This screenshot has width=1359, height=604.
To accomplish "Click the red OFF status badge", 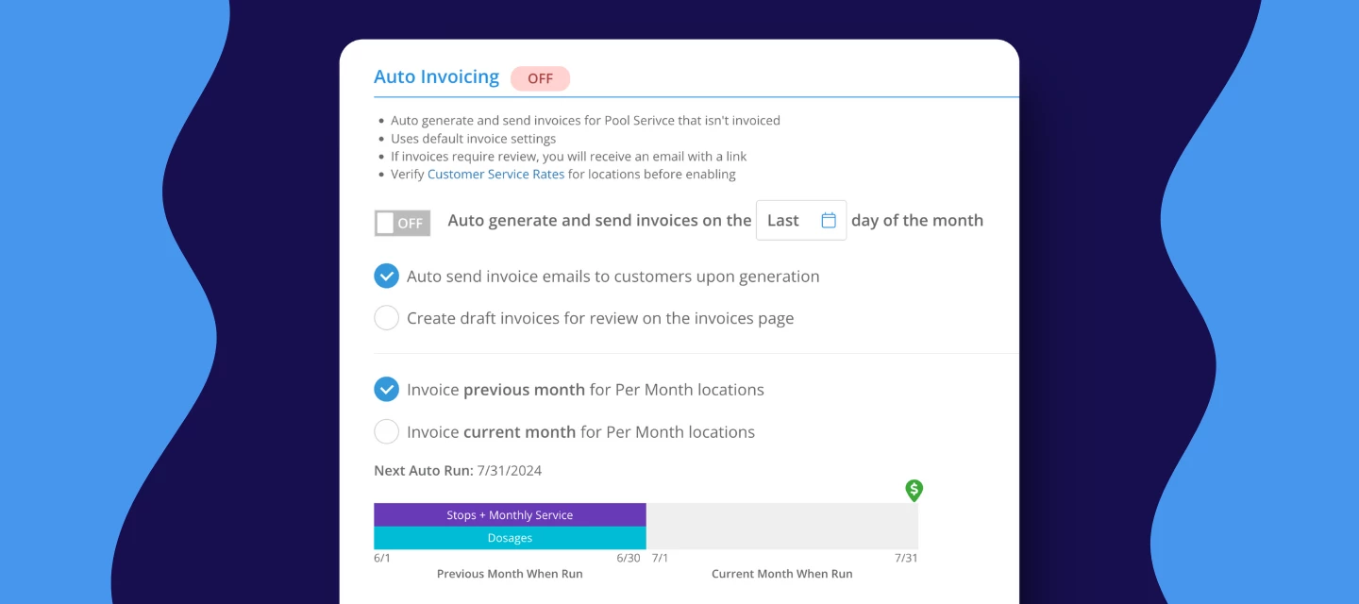I will [x=540, y=78].
